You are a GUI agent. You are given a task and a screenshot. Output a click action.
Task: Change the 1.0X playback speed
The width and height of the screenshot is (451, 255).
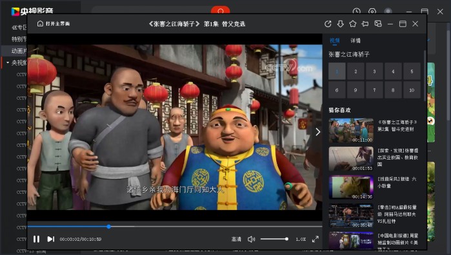[301, 239]
